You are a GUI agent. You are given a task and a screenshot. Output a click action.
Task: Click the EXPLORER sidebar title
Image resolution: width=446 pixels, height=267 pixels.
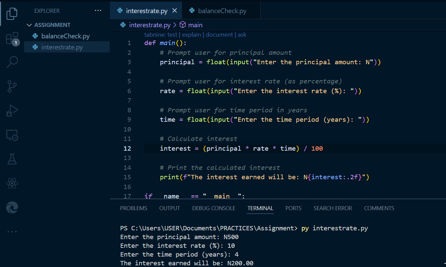(47, 11)
